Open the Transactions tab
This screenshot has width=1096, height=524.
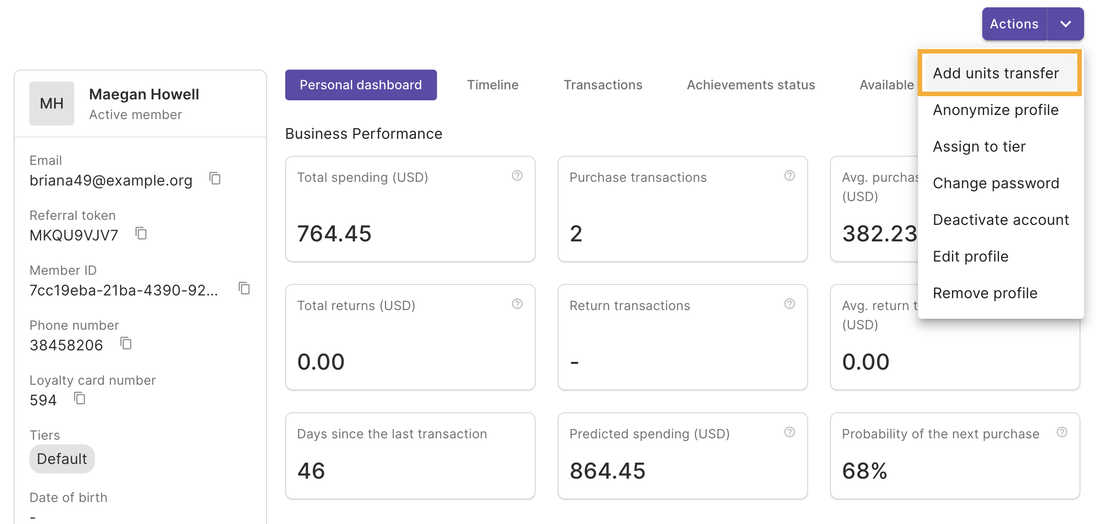pos(603,85)
